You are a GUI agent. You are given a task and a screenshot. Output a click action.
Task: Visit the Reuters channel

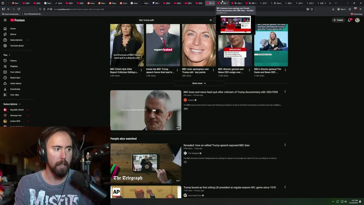pyautogui.click(x=191, y=100)
